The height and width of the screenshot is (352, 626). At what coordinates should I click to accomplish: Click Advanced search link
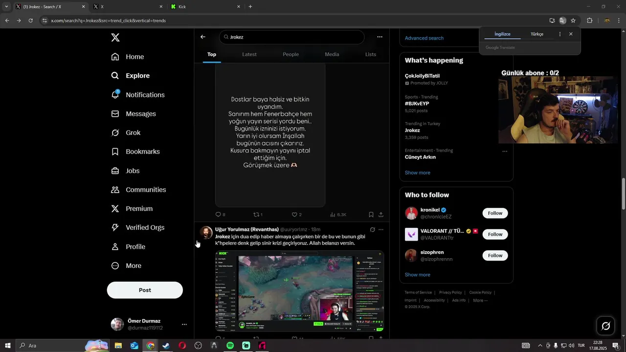(424, 38)
